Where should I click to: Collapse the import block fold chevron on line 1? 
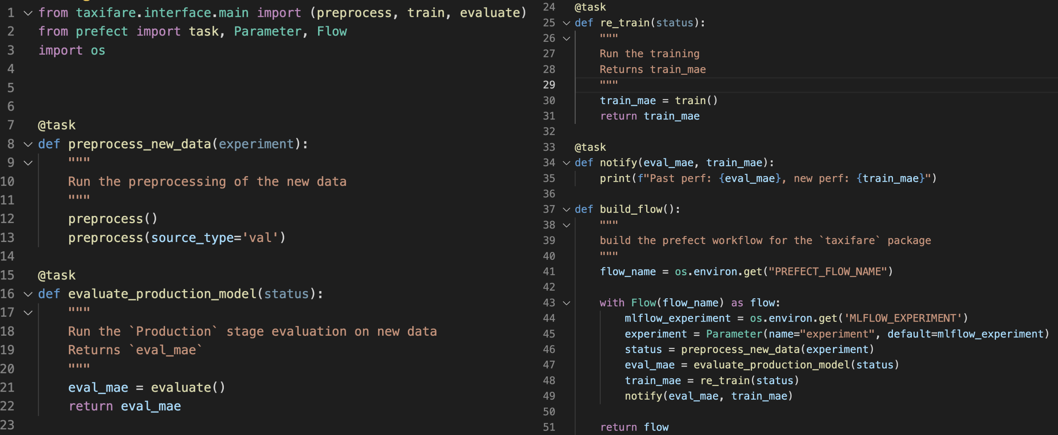coord(28,13)
